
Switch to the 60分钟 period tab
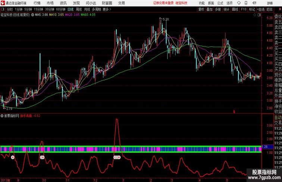click(60, 9)
